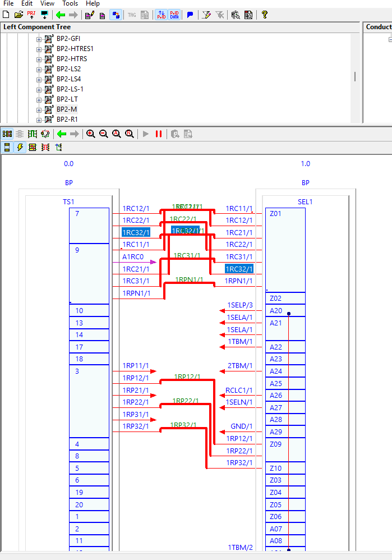
Task: Expand the BP2-LS2 tree node
Action: tap(39, 70)
